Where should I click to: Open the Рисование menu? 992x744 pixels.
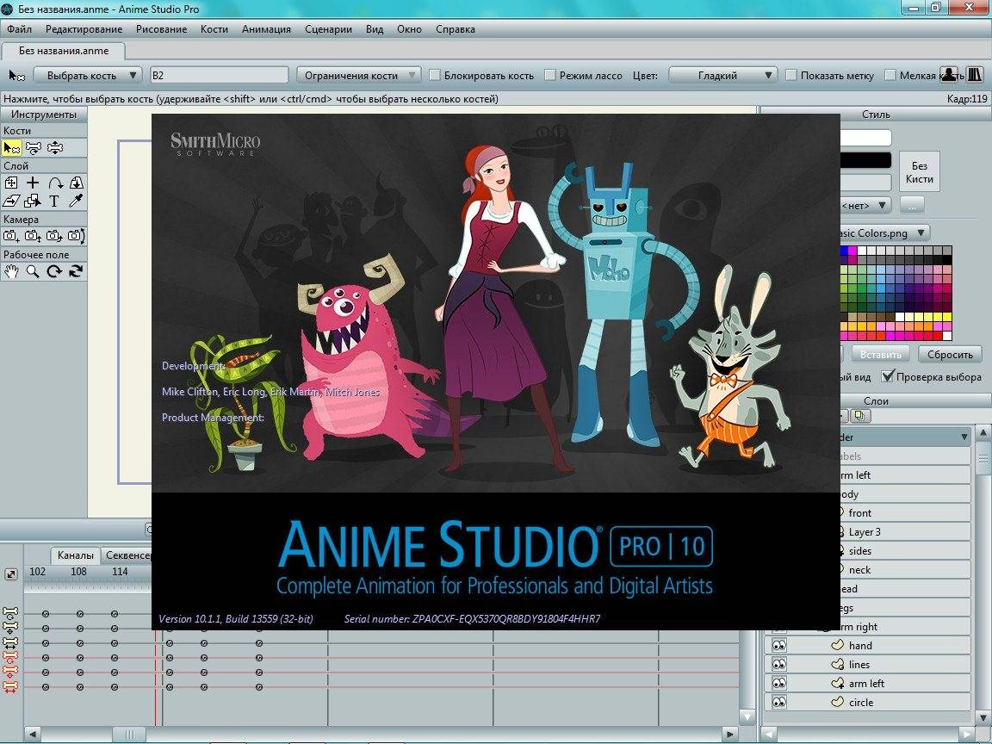[x=161, y=29]
